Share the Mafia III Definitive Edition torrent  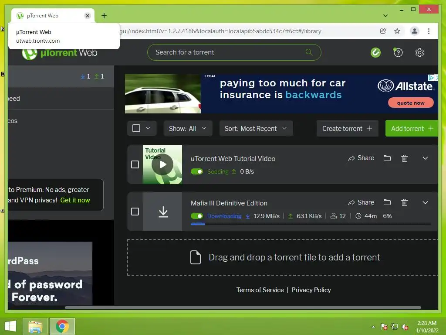[x=361, y=202]
